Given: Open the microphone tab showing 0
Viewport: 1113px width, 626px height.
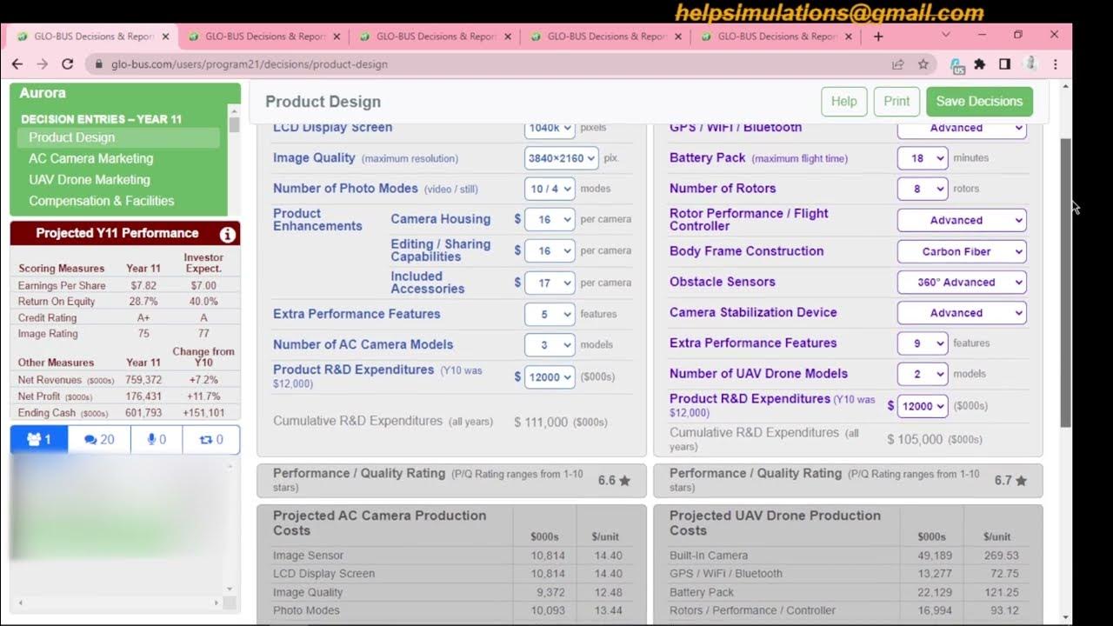Looking at the screenshot, I should tap(157, 439).
